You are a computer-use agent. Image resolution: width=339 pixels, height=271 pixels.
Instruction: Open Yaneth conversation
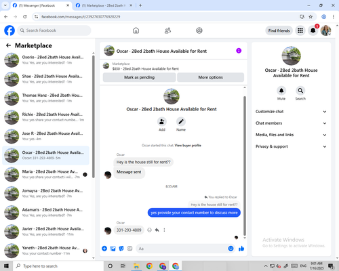tap(45, 251)
